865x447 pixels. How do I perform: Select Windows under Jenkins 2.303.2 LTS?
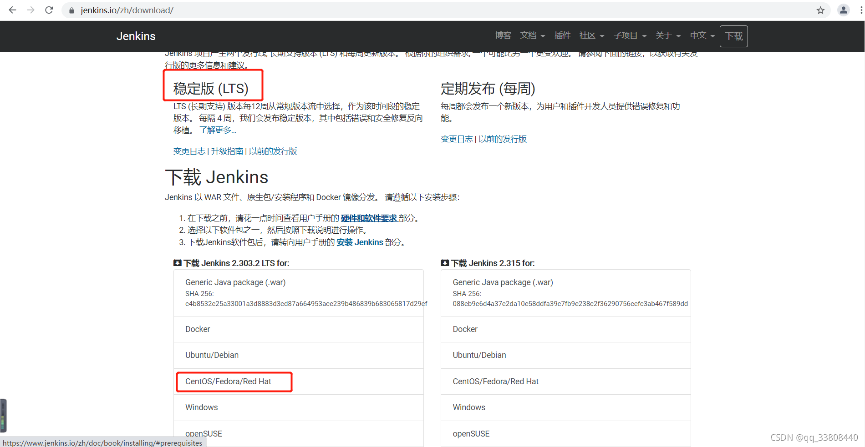(x=299, y=407)
